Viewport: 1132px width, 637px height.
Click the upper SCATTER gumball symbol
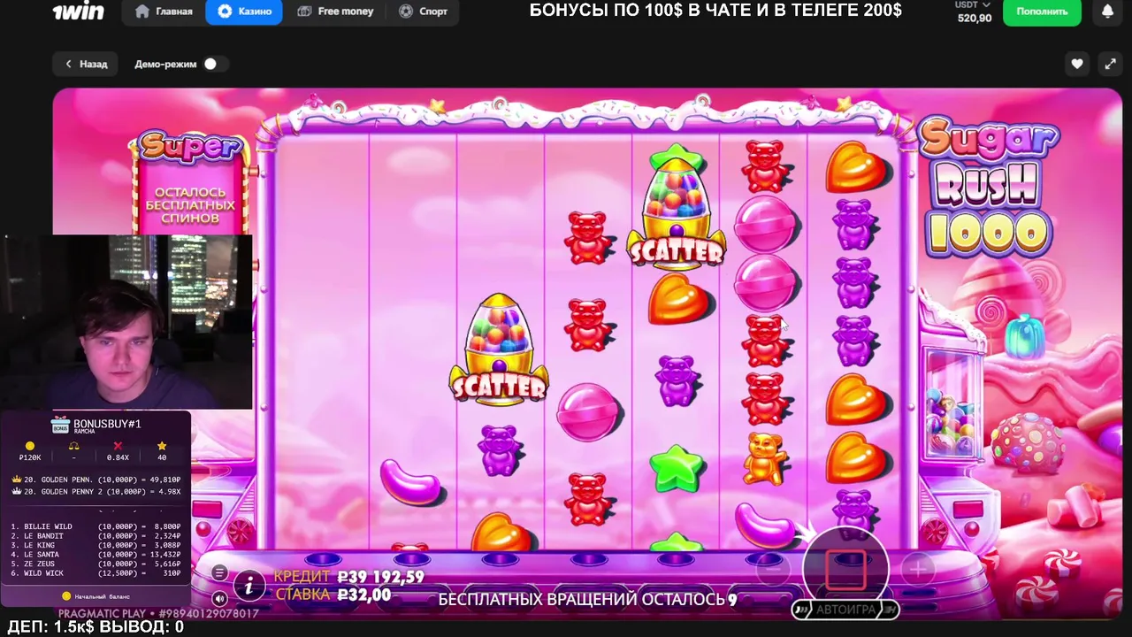coord(676,208)
